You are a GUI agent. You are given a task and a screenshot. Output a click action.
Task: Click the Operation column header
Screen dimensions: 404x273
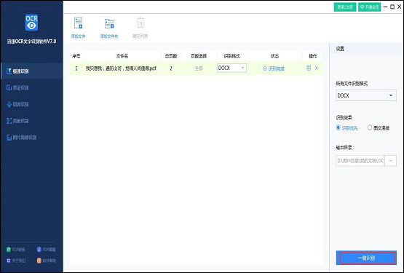[312, 56]
